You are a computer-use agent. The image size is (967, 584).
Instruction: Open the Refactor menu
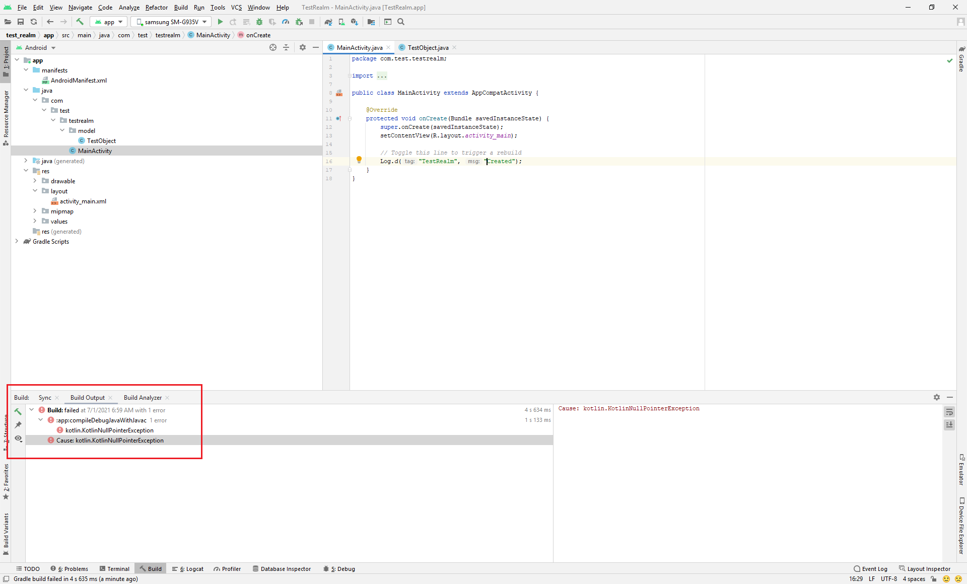[156, 8]
